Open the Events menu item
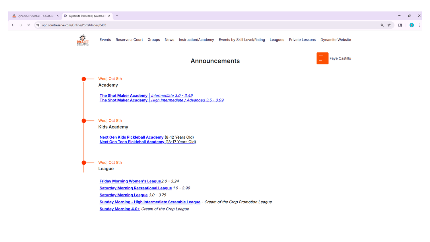This screenshot has width=430, height=242. [x=105, y=40]
